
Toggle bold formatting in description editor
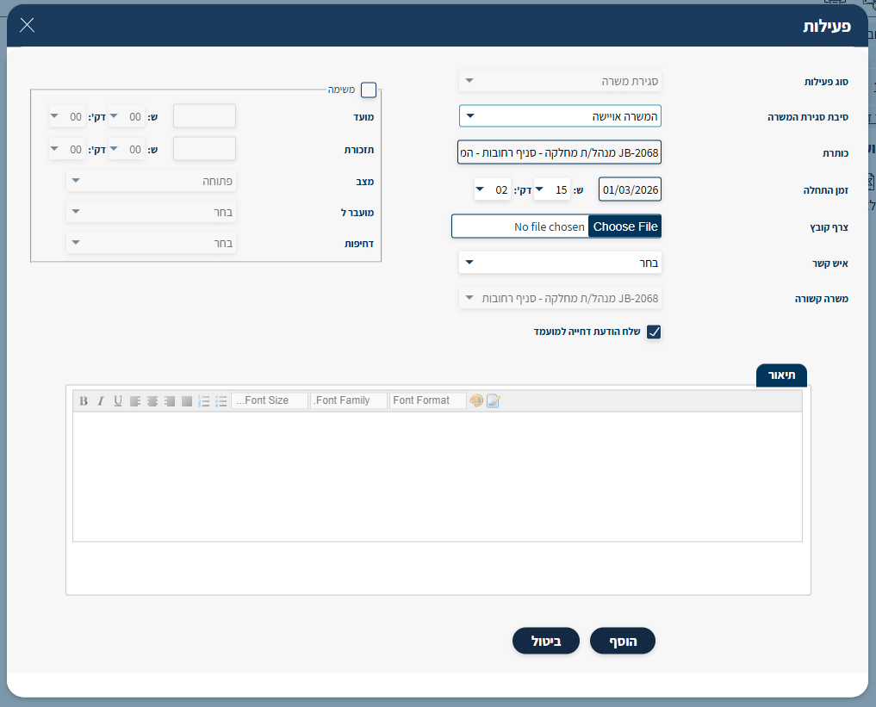pyautogui.click(x=84, y=400)
